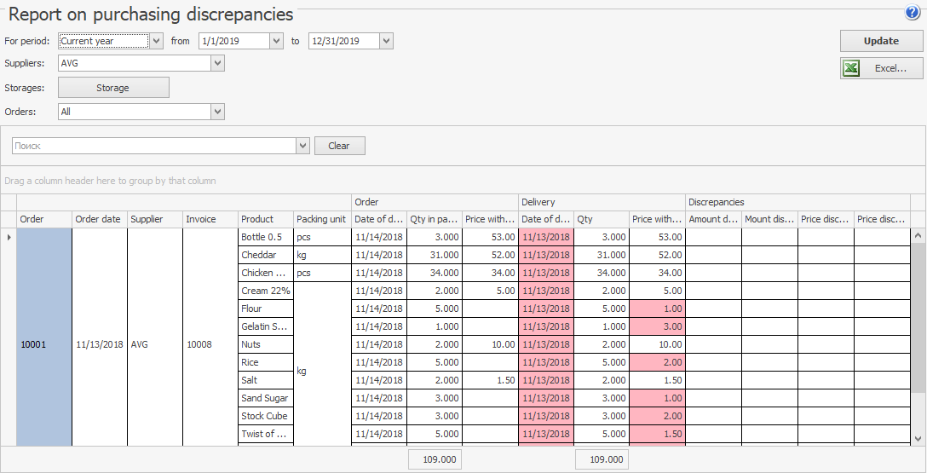
Task: Click the Invoice column header
Action: coord(210,219)
